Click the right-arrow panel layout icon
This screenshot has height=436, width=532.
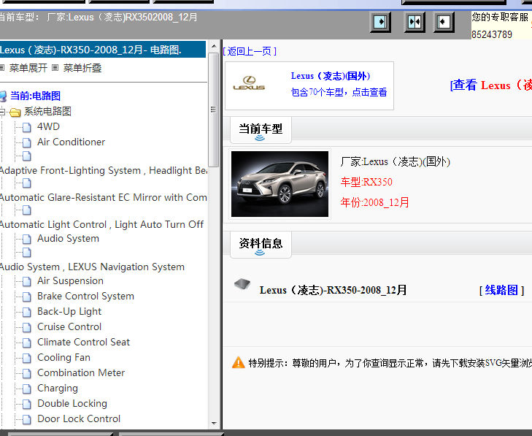(380, 23)
